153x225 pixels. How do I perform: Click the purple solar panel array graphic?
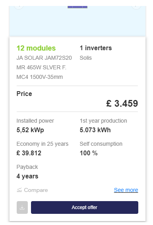click(77, 7)
